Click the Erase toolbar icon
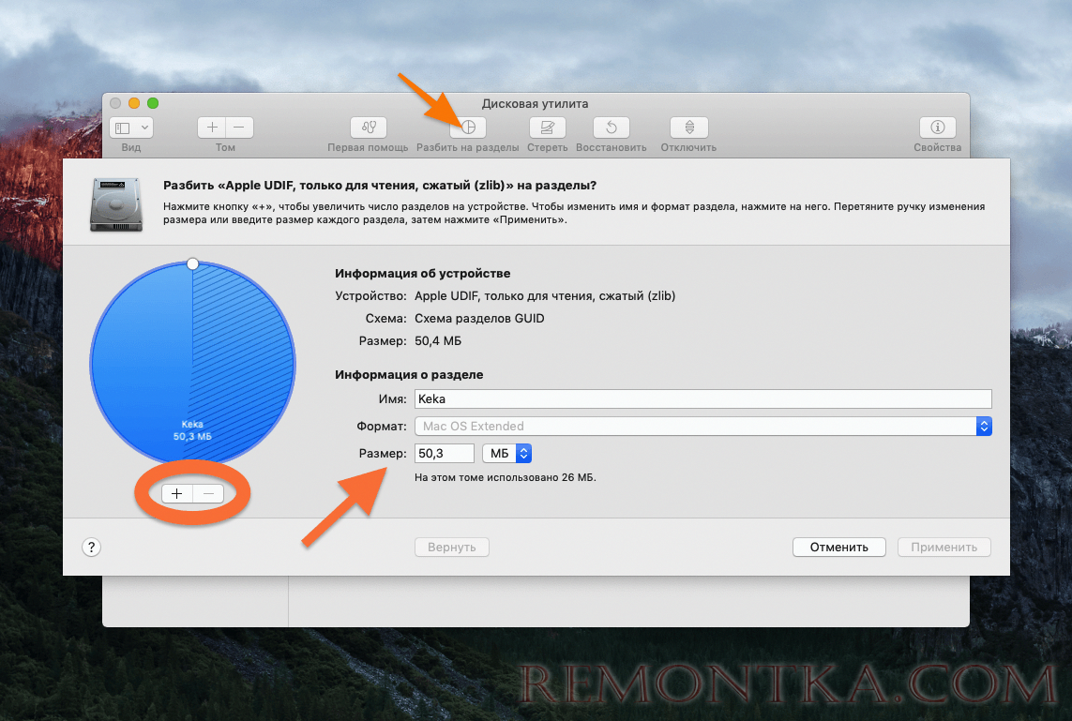The height and width of the screenshot is (721, 1072). (x=547, y=128)
